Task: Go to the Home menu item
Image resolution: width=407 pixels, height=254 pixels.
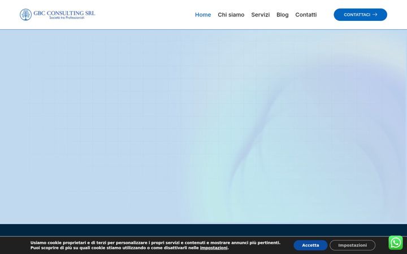Action: coord(203,15)
